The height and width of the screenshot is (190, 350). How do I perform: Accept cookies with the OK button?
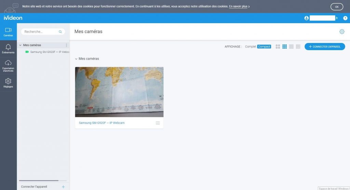click(x=336, y=6)
